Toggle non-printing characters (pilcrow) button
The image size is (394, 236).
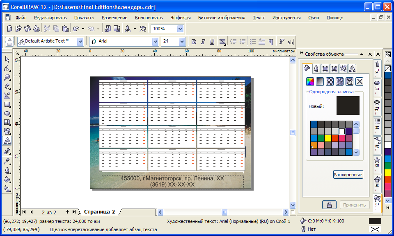coord(271,42)
